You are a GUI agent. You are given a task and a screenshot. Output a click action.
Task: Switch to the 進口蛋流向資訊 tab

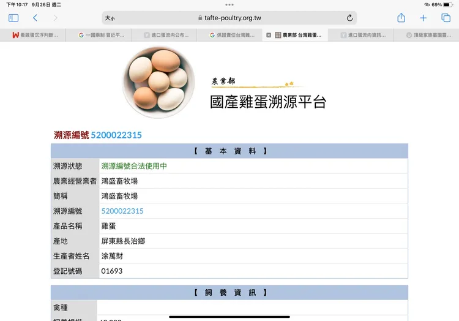point(361,35)
